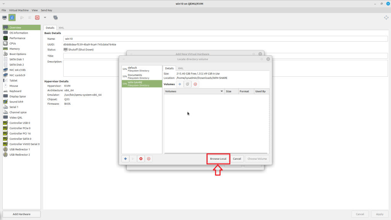Toggle fullscreen icon in toolbar corner
The height and width of the screenshot is (220, 391).
(386, 18)
